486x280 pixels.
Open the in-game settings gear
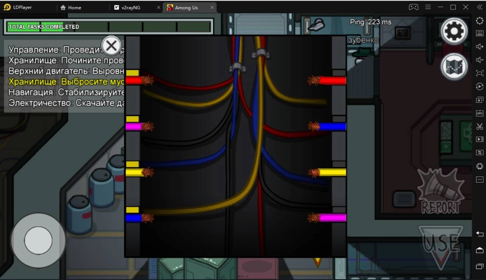click(454, 32)
